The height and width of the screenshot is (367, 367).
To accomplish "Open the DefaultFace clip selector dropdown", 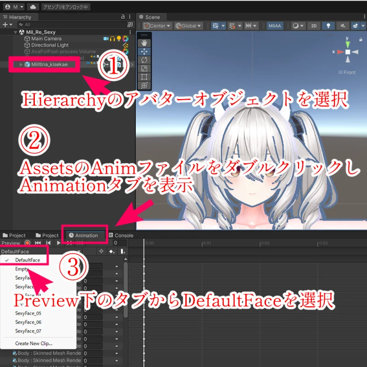I will point(41,251).
